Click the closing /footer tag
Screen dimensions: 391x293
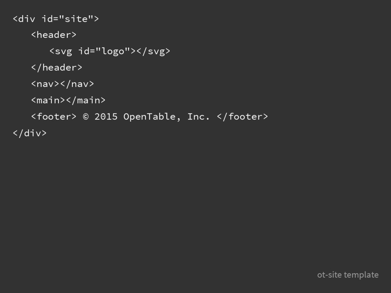[242, 117]
